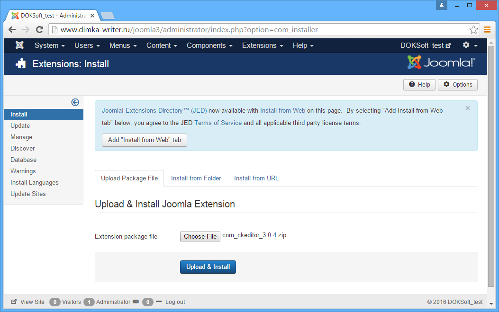Click the browser address bar URL
The image size is (499, 312).
click(x=190, y=30)
